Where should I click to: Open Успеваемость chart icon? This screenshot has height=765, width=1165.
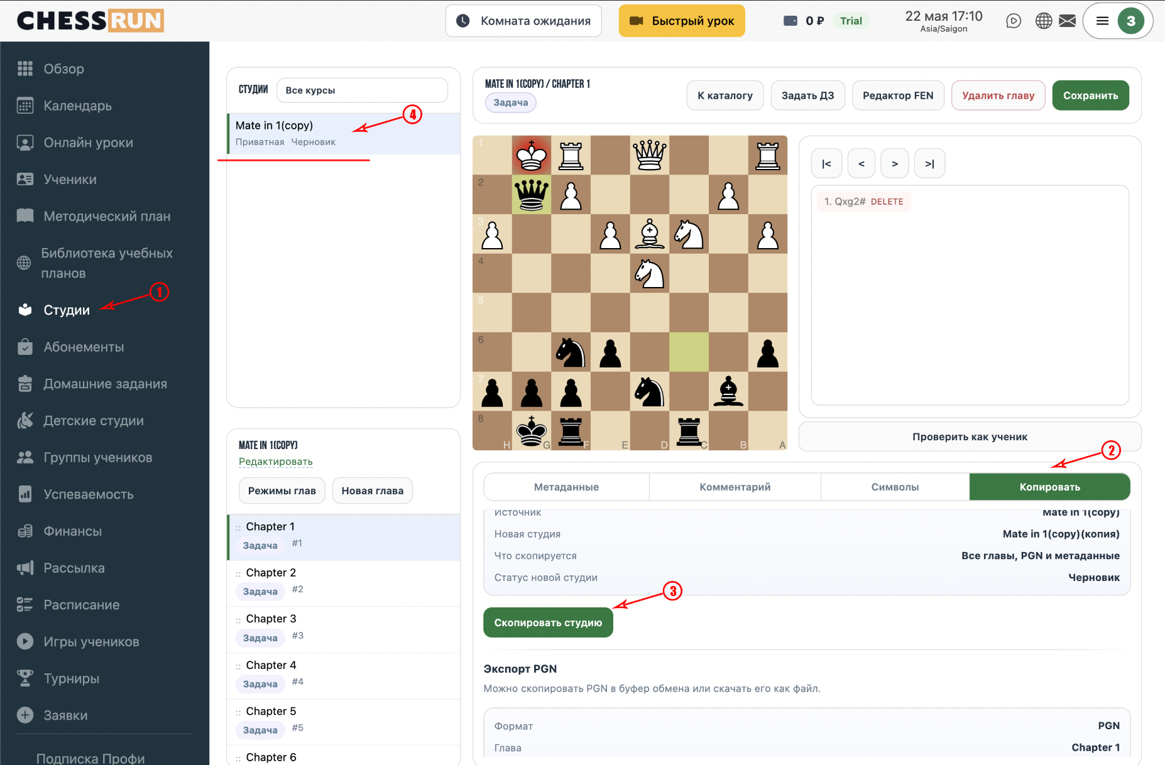pyautogui.click(x=25, y=494)
